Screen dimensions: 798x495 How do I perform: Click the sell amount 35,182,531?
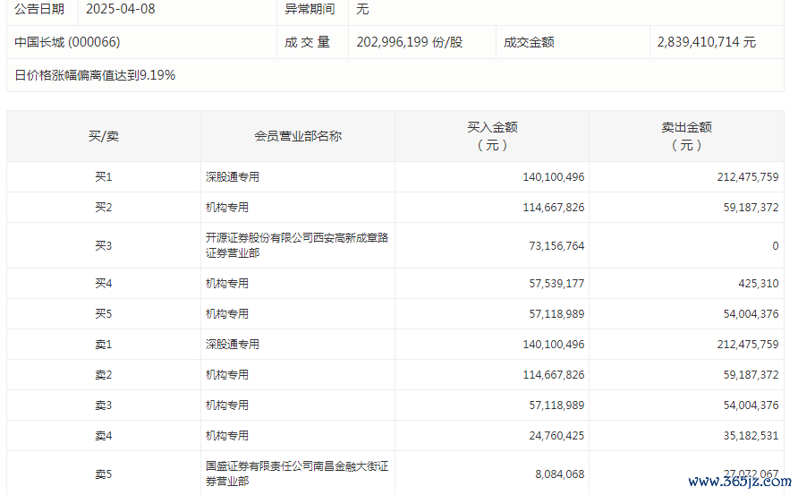point(747,436)
